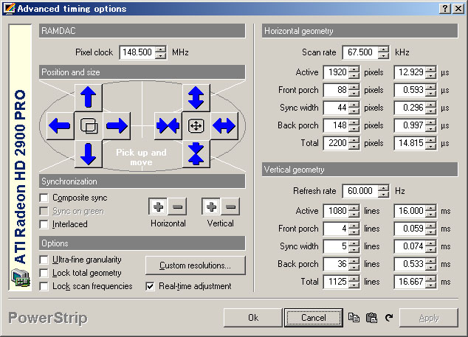468x337 pixels.
Task: Check Lock total geometry
Action: point(44,273)
